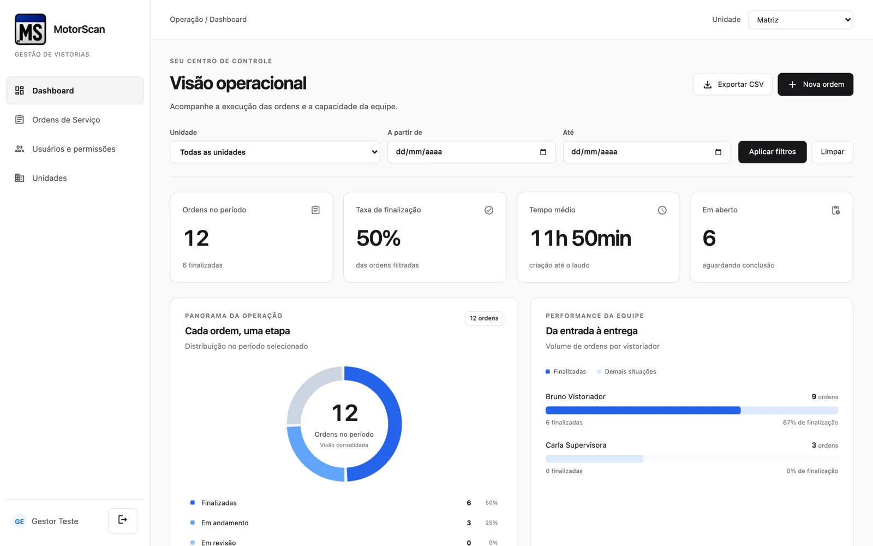Click the Ordens de Serviço clipboard icon
Viewport: 873px width, 546px height.
(20, 120)
